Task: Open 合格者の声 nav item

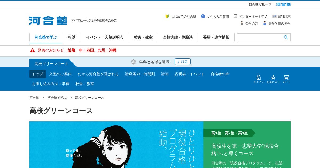Action: [x=220, y=74]
